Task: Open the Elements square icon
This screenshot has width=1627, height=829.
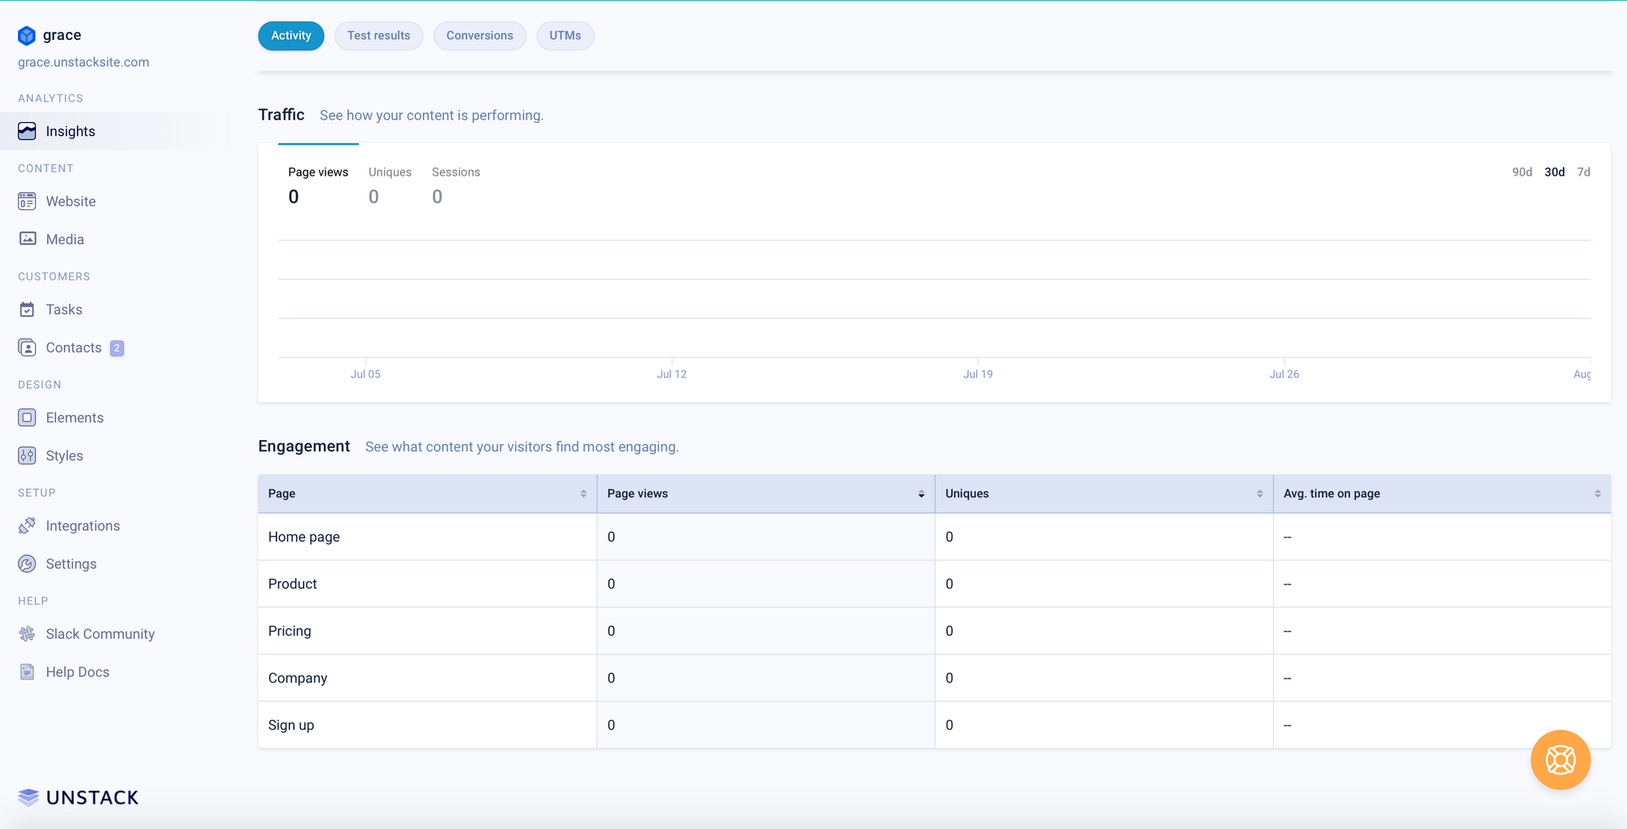Action: click(x=27, y=417)
